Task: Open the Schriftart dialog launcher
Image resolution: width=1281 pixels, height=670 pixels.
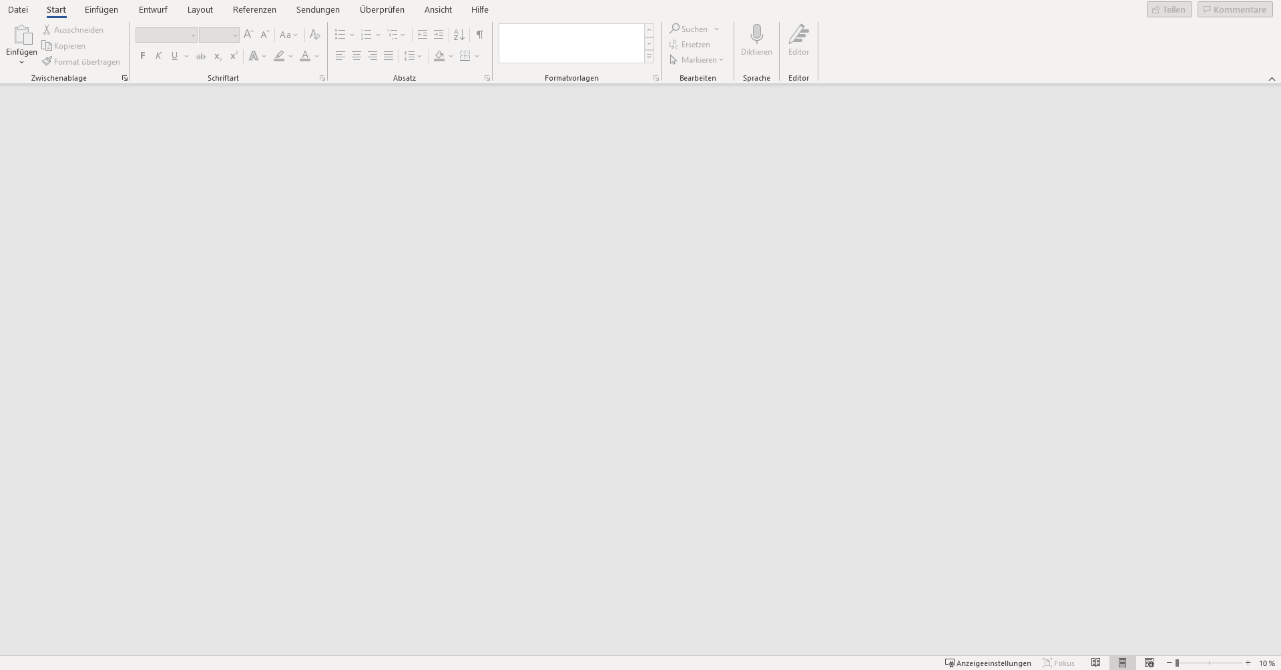Action: point(322,78)
